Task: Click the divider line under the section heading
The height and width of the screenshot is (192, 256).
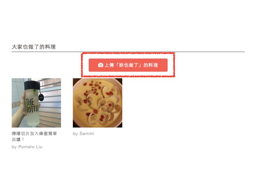Action: [128, 52]
